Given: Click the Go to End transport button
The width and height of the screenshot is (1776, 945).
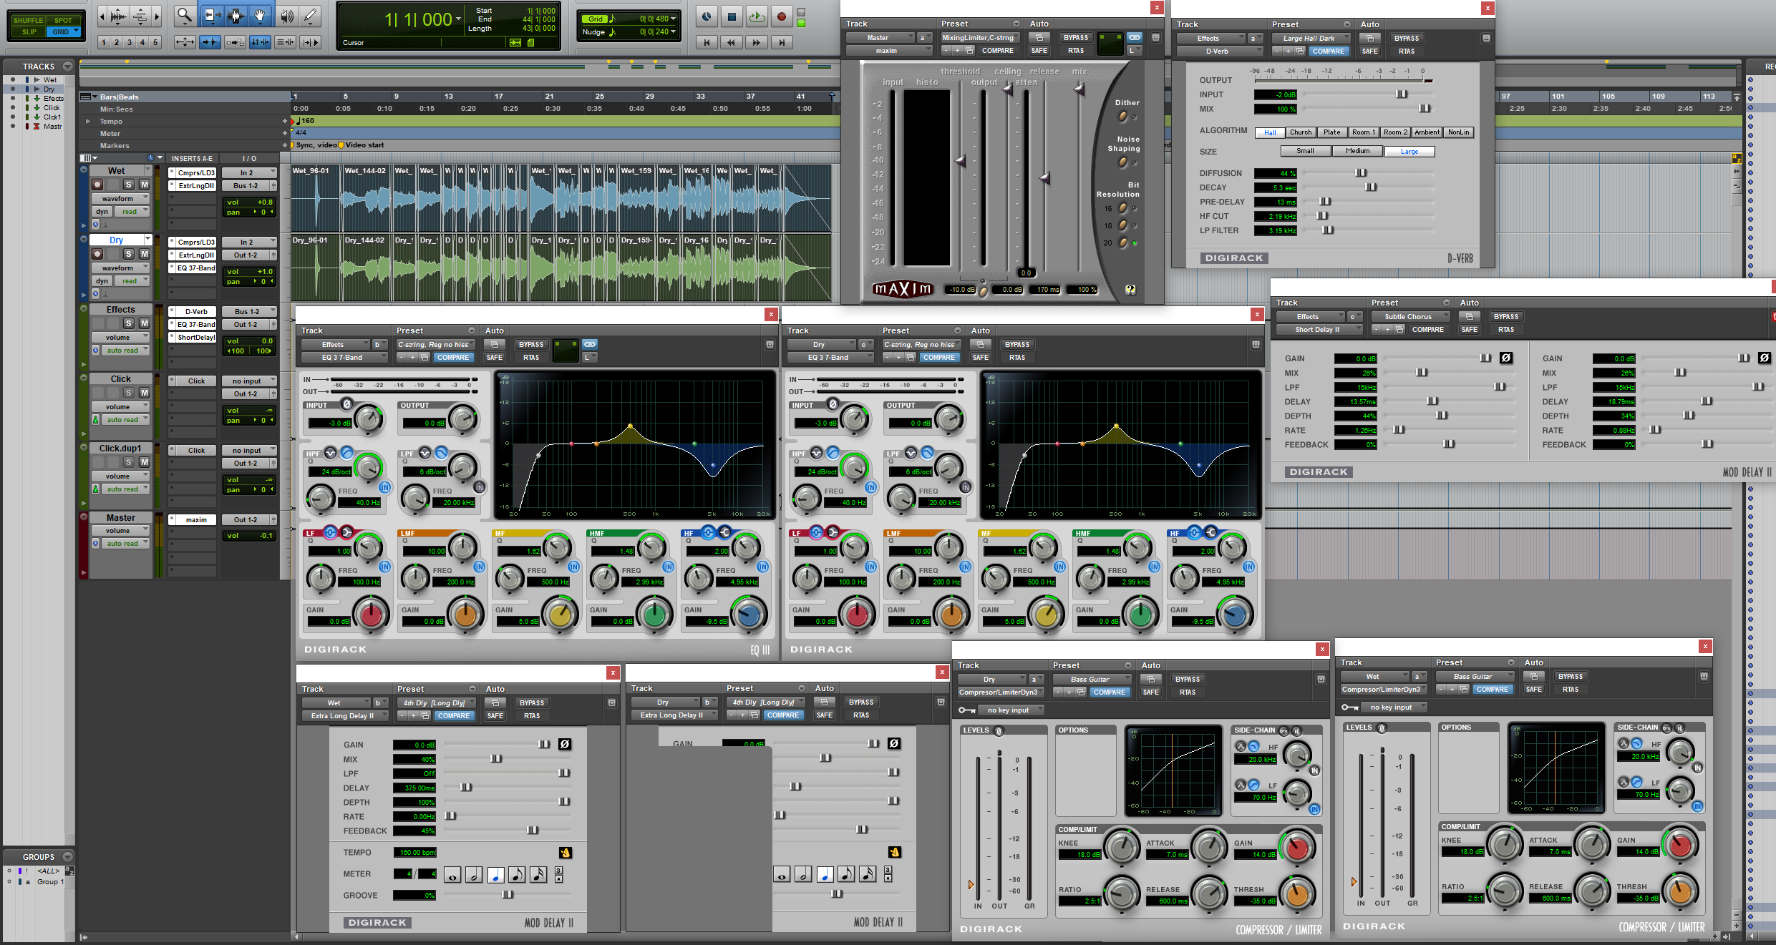Looking at the screenshot, I should (x=782, y=42).
